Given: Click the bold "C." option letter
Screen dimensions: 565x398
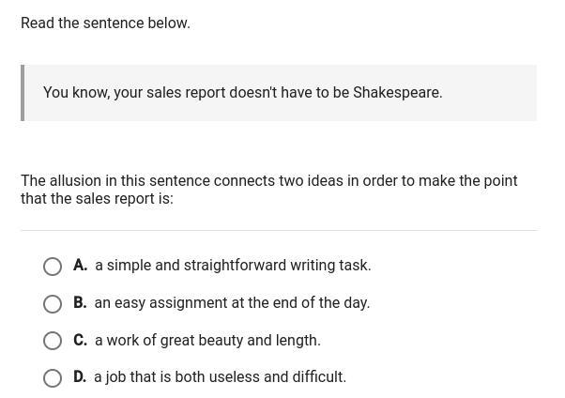Looking at the screenshot, I should tap(80, 341).
